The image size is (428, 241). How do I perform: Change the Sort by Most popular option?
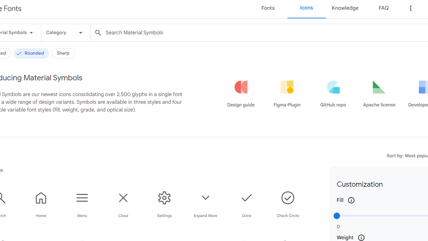(x=407, y=156)
